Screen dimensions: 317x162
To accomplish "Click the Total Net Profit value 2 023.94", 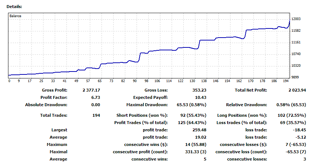I will click(296, 90).
